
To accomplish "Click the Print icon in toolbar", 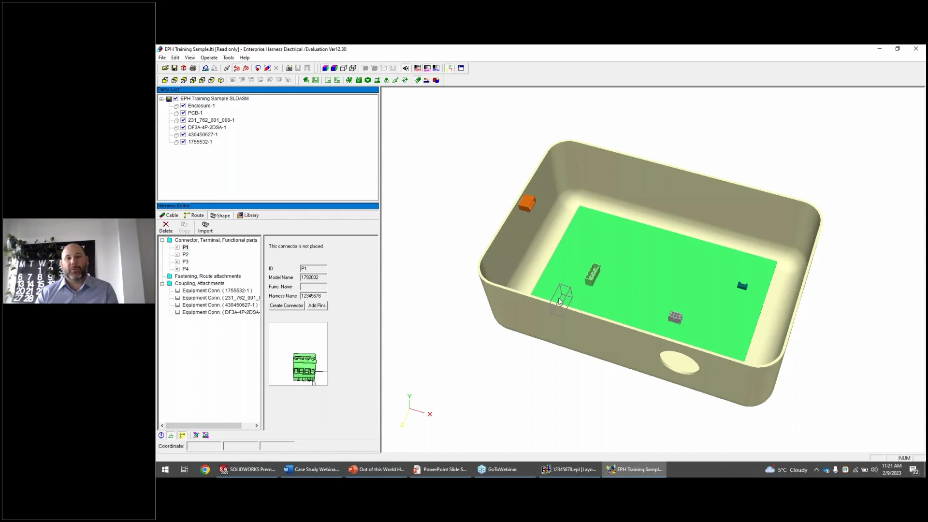I will (193, 68).
